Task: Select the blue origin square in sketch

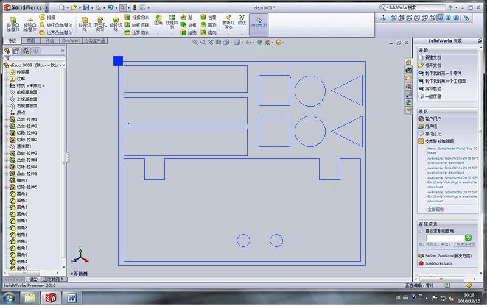Action: (x=118, y=60)
